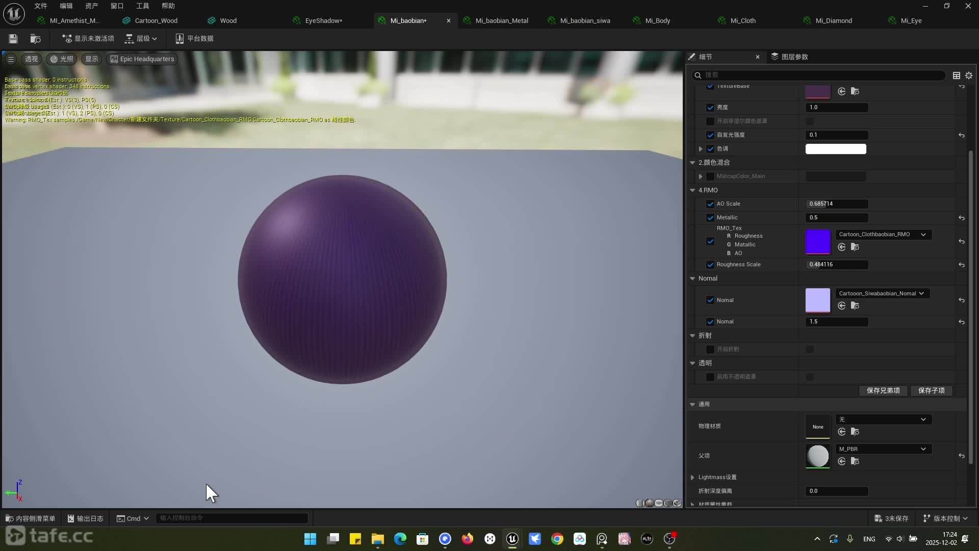This screenshot has width=979, height=551.
Task: Click the save material icon
Action: 13,39
